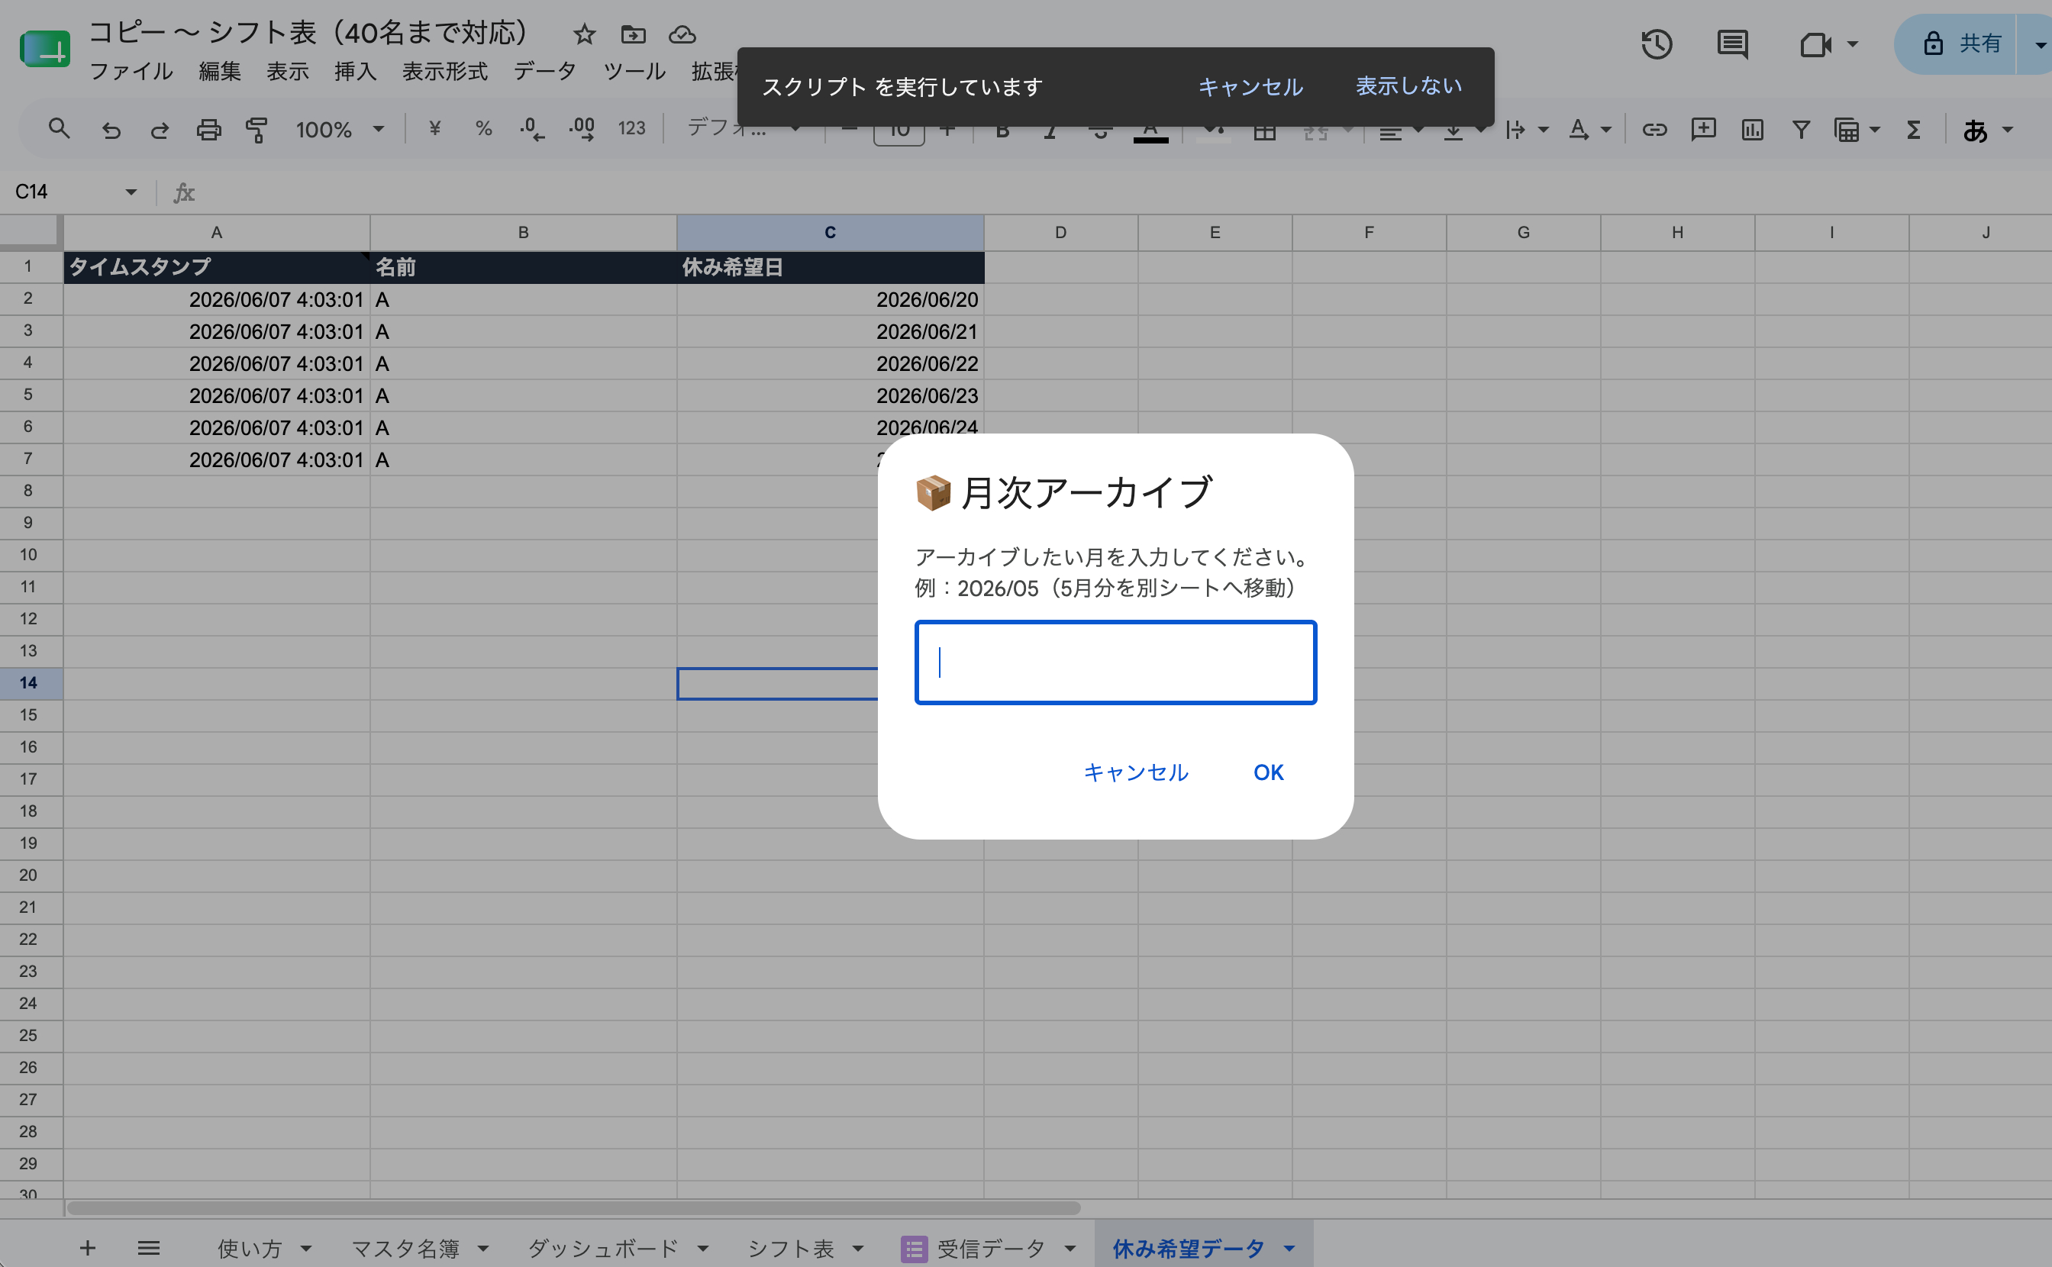The image size is (2052, 1267).
Task: Click the タイムスタンプ header cell
Action: (216, 267)
